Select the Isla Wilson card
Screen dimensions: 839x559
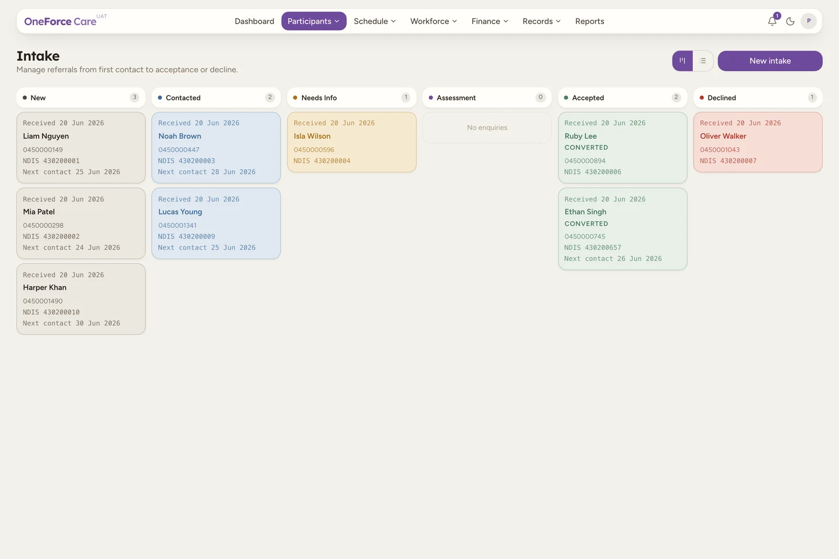point(352,142)
